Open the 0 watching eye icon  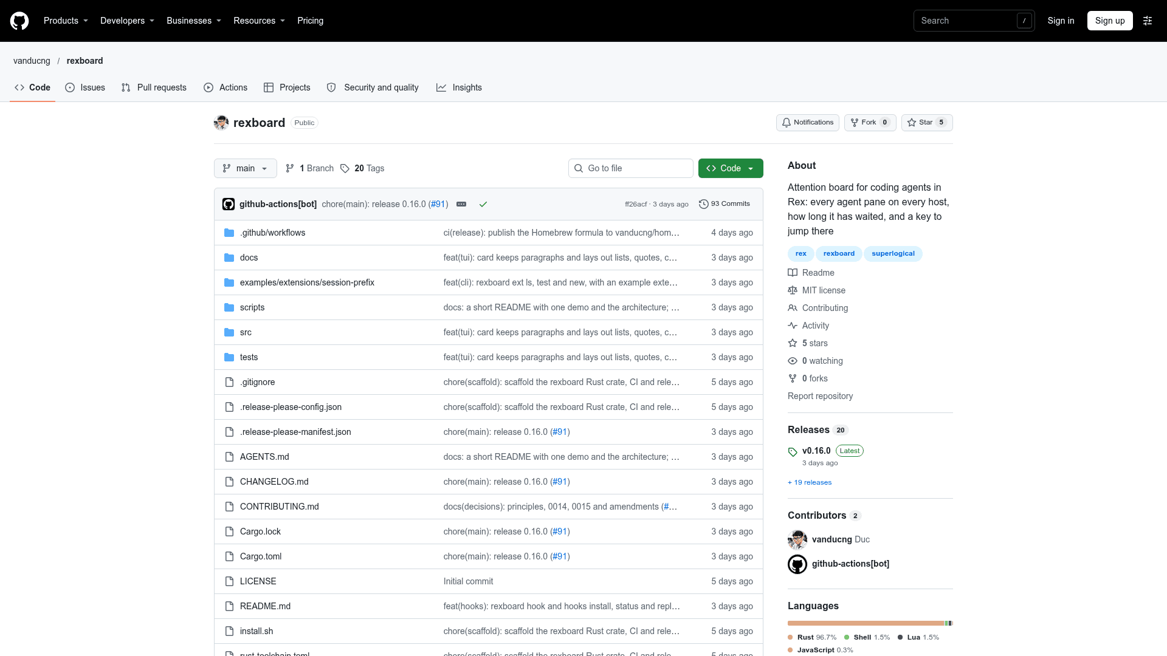point(793,361)
